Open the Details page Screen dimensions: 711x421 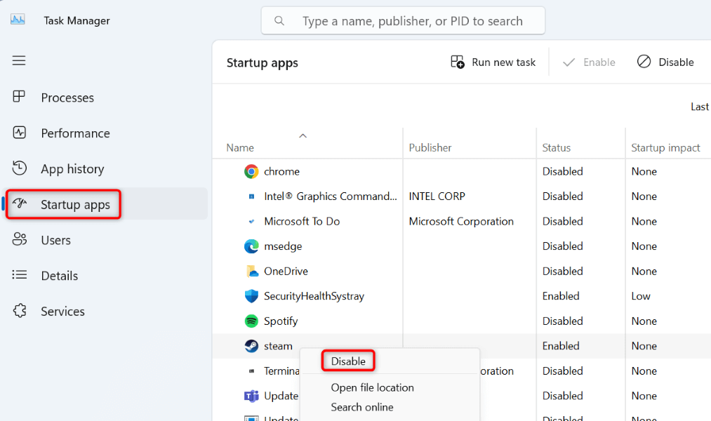[59, 276]
